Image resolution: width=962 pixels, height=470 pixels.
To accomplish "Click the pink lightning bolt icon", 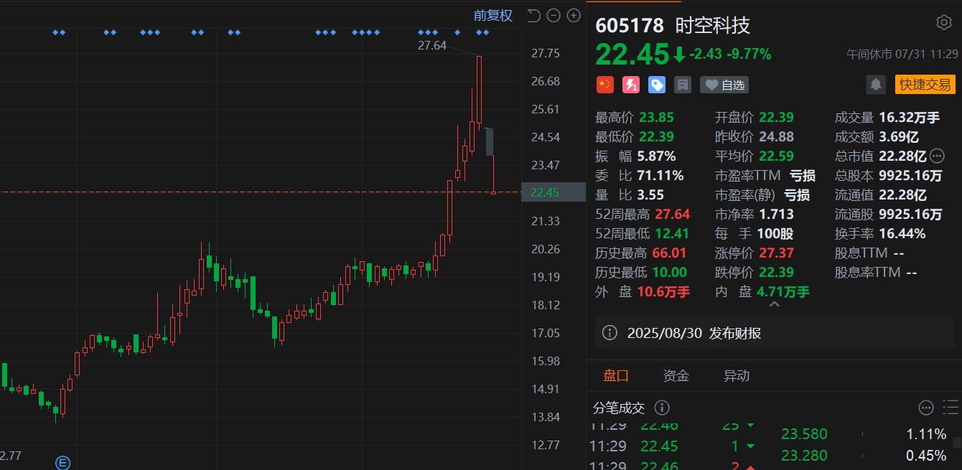I will (x=631, y=85).
